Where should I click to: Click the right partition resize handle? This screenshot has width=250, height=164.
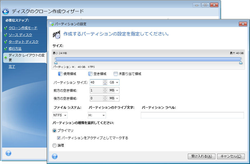(x=241, y=63)
